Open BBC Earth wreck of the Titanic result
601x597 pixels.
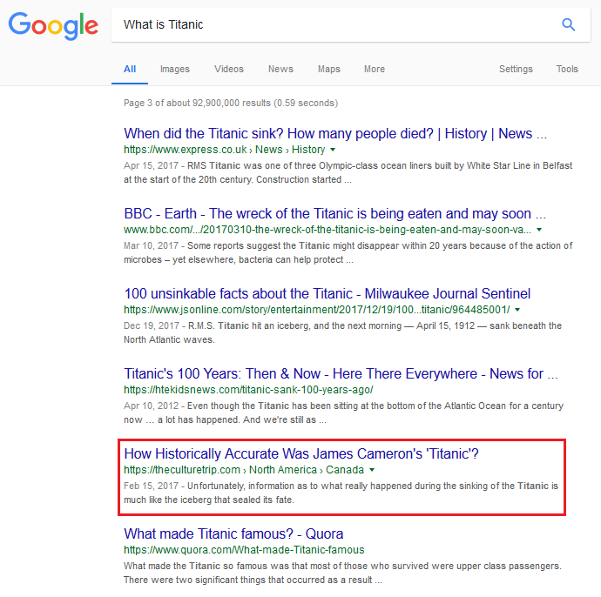335,214
